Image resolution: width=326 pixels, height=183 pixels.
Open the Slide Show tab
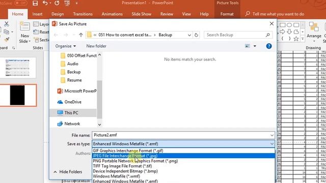(x=142, y=14)
